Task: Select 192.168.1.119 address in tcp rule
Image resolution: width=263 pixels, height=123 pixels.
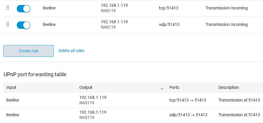Action: (114, 5)
